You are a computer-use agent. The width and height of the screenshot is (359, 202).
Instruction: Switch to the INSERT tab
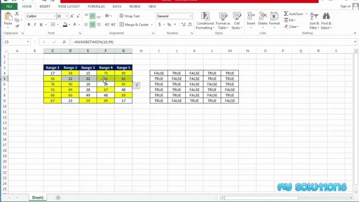click(x=45, y=6)
